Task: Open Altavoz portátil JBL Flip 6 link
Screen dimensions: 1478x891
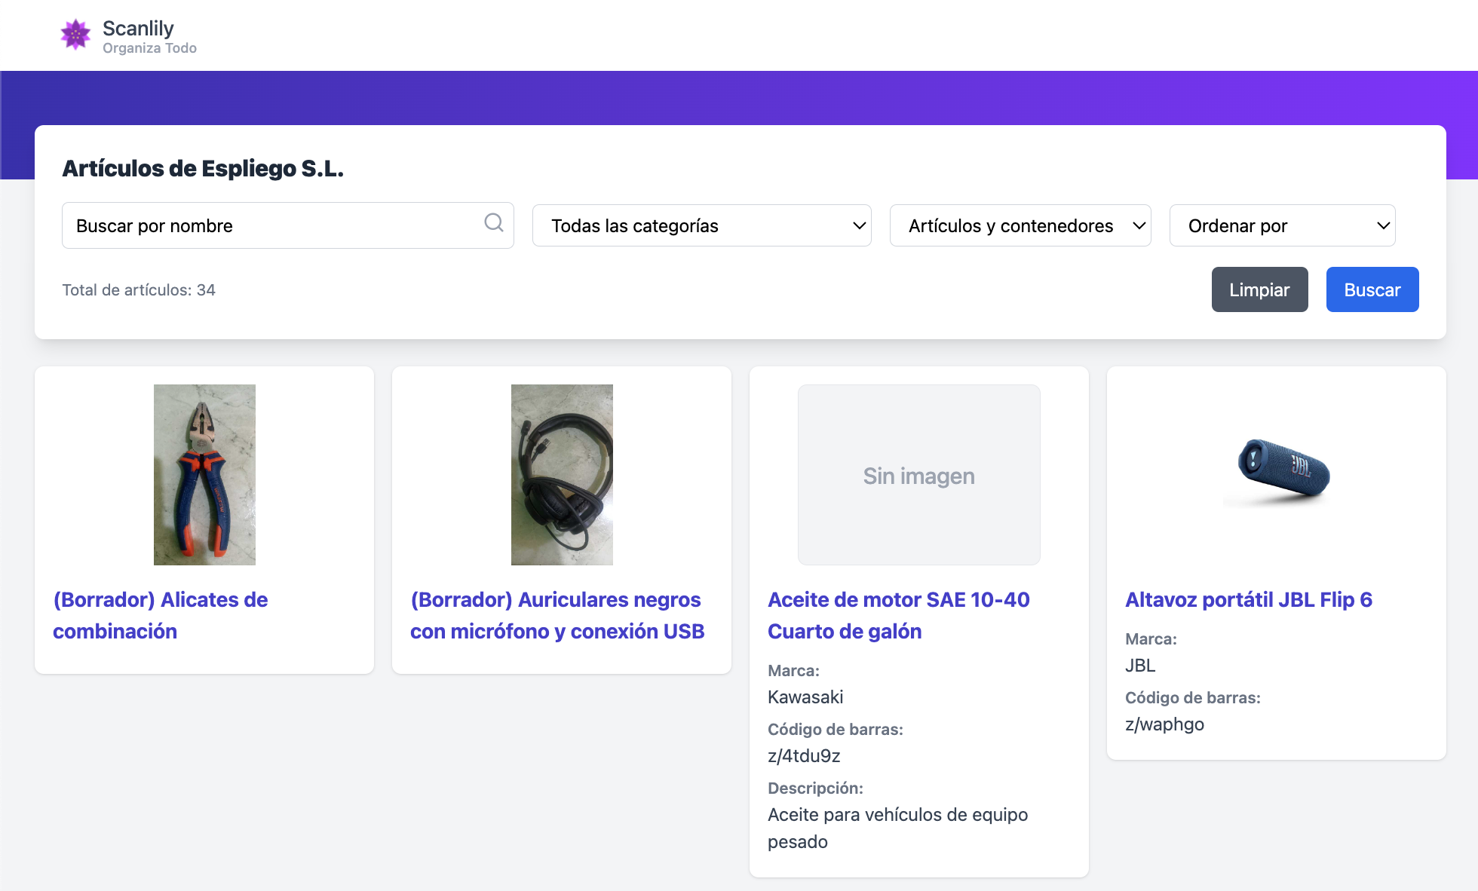Action: tap(1249, 599)
